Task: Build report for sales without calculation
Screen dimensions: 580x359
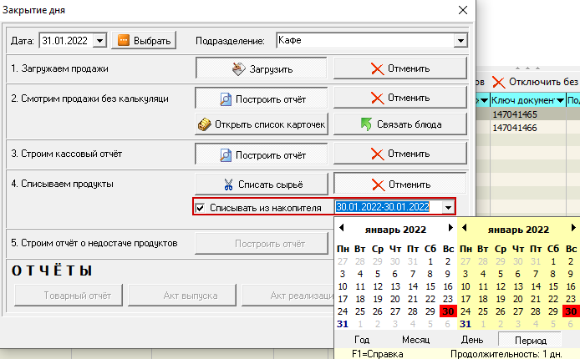Action: (x=262, y=99)
